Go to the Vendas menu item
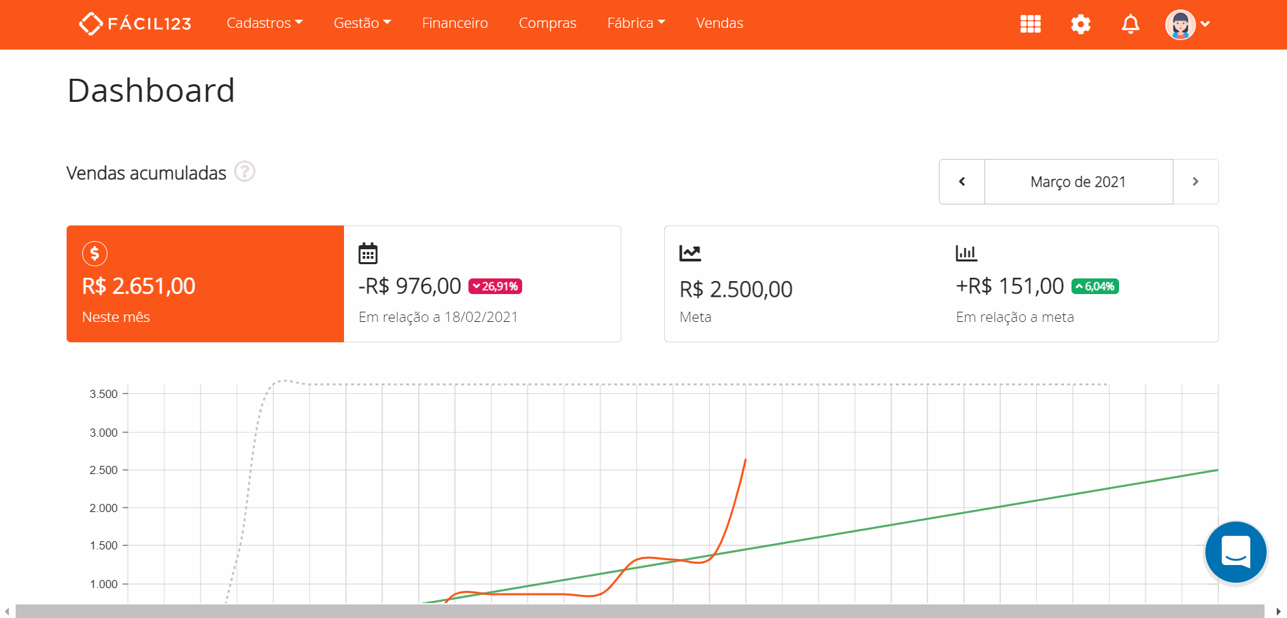Screen dimensions: 1287x618 [x=719, y=23]
